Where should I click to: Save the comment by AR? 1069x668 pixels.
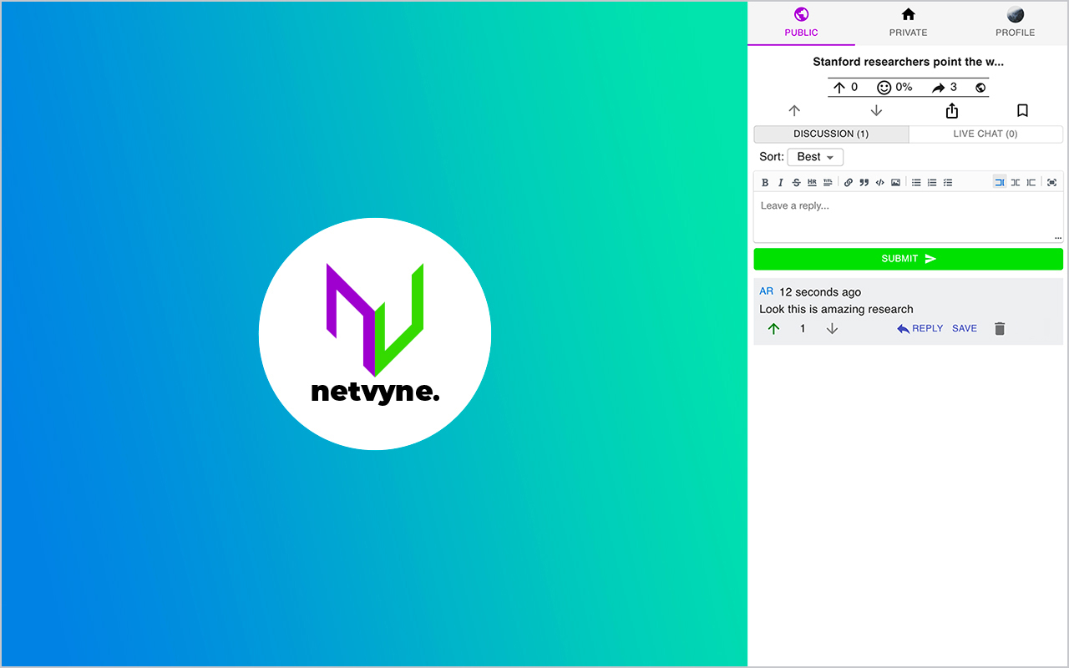click(964, 328)
